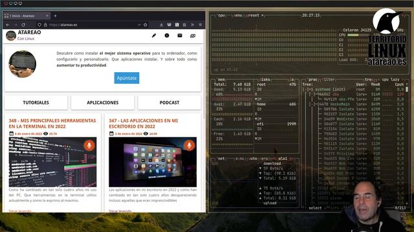Open the round info icon in the Atareao header

point(167,35)
